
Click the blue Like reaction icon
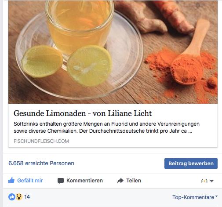click(x=12, y=197)
